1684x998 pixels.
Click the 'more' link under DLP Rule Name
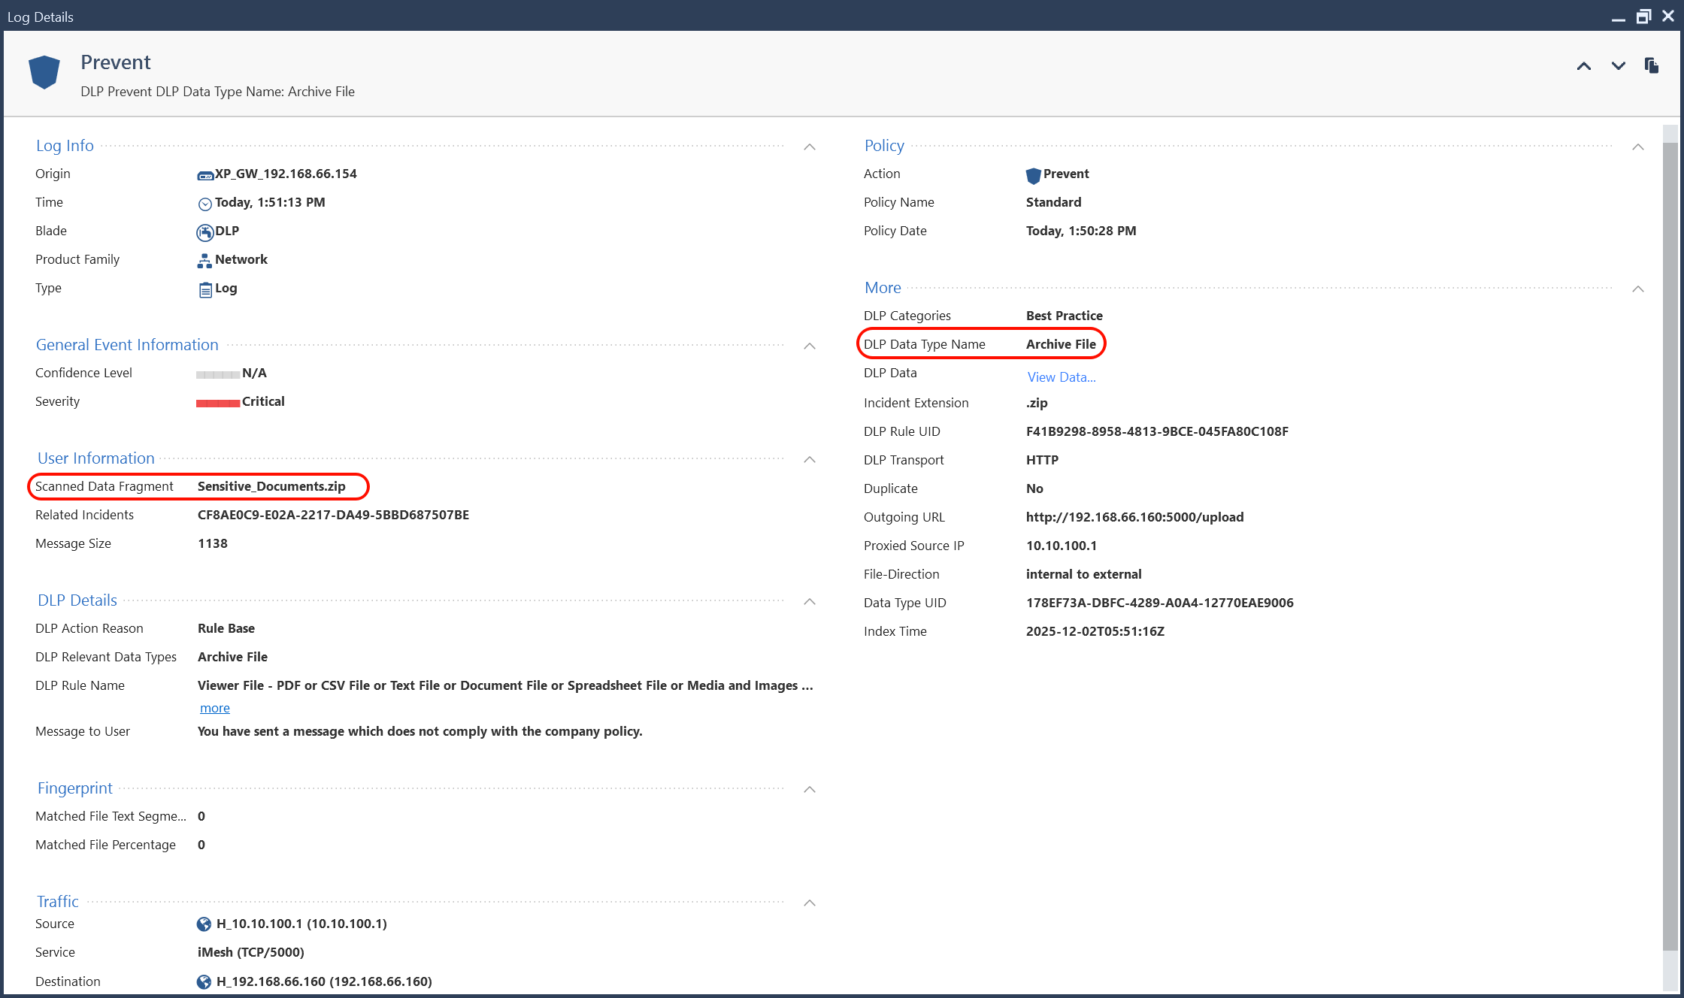(x=214, y=708)
